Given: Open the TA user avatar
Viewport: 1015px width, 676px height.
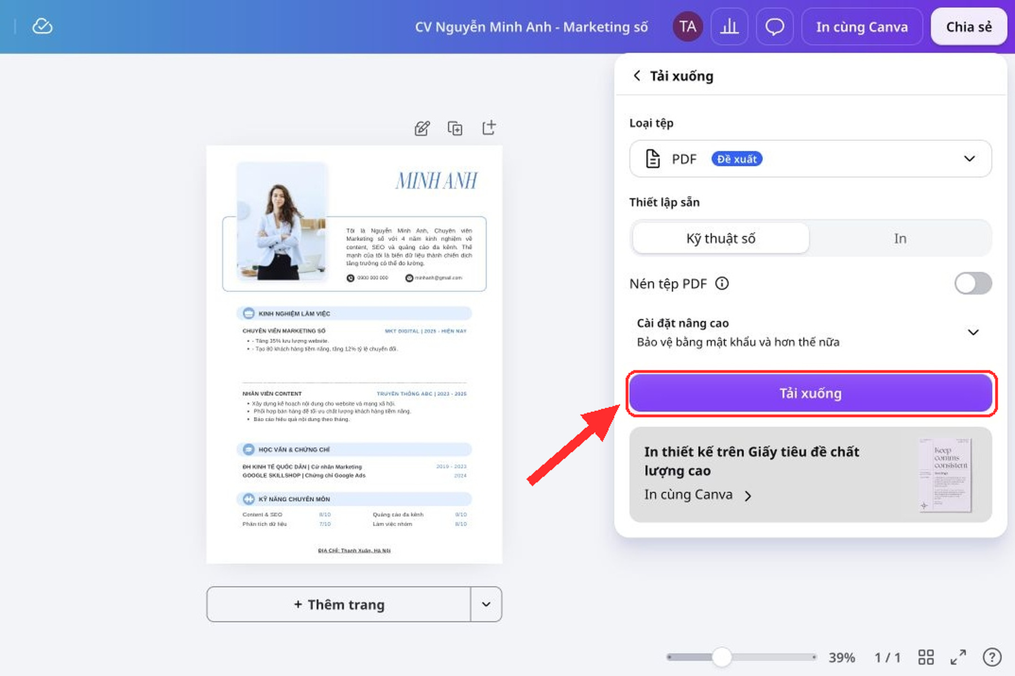Looking at the screenshot, I should 687,26.
